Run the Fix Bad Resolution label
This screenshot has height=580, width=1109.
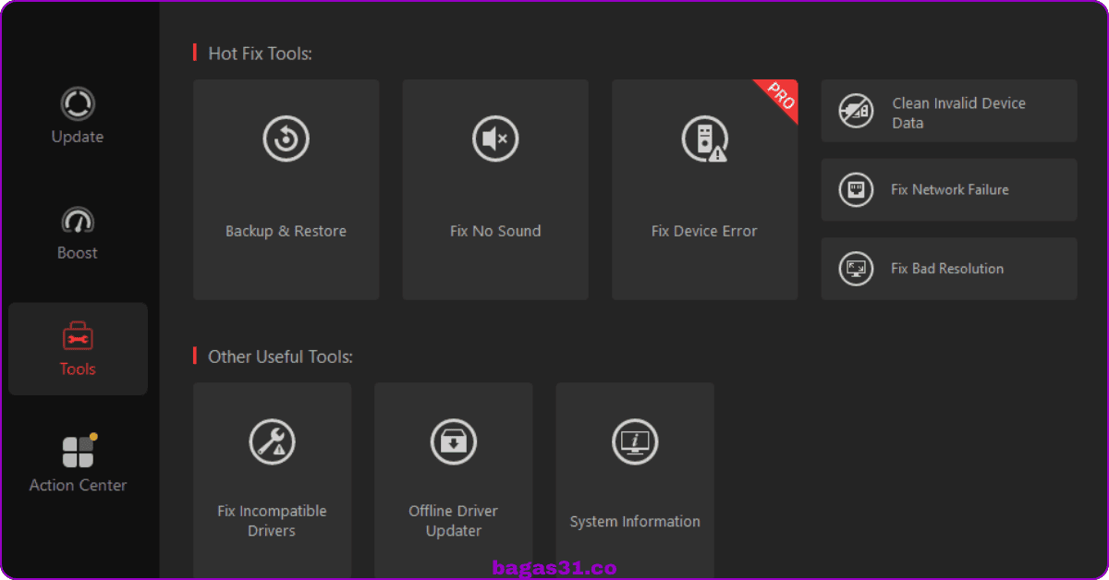pos(947,269)
